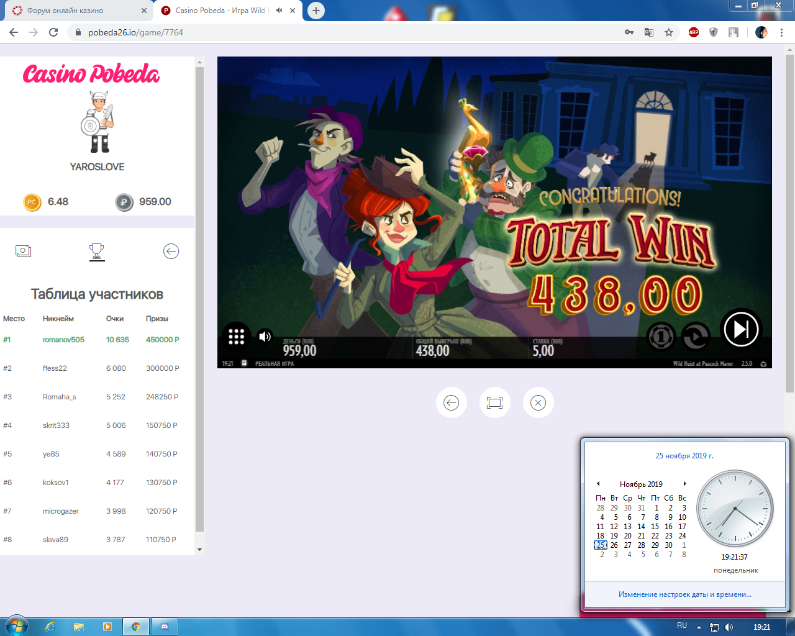Select the romanov505 row in the leaderboard
Viewport: 795px width, 636px height.
pos(98,340)
